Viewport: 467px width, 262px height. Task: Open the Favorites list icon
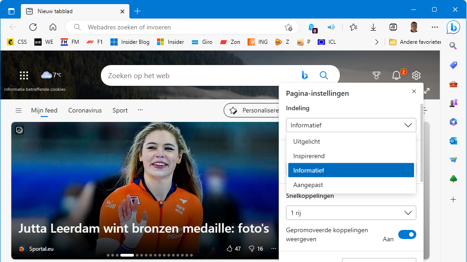[x=353, y=27]
